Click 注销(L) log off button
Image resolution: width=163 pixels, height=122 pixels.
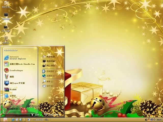(36, 115)
